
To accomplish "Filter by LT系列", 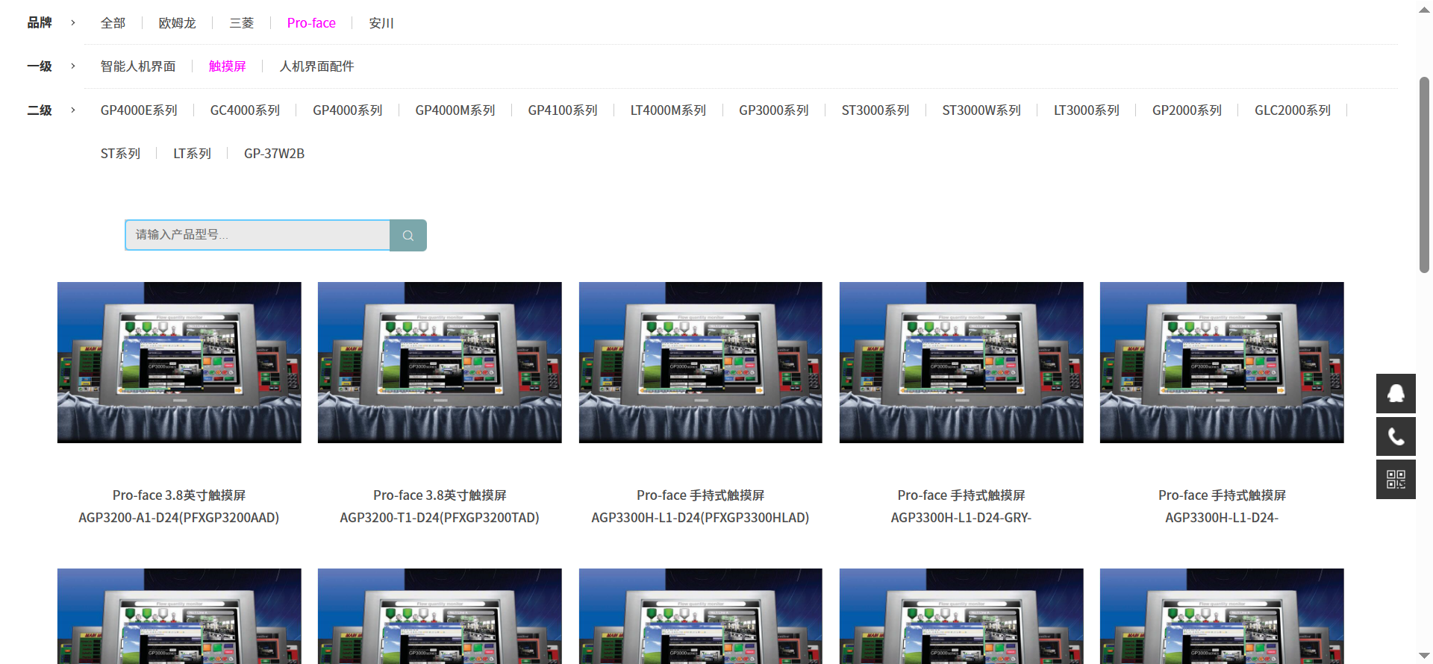I will [192, 154].
